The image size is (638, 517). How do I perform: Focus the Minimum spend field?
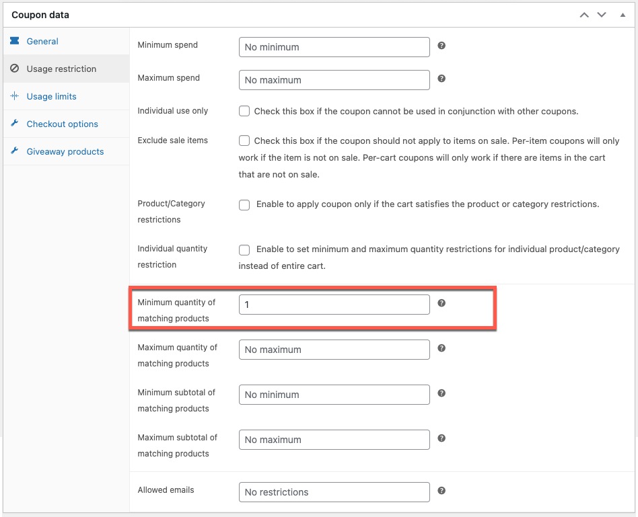click(x=334, y=47)
